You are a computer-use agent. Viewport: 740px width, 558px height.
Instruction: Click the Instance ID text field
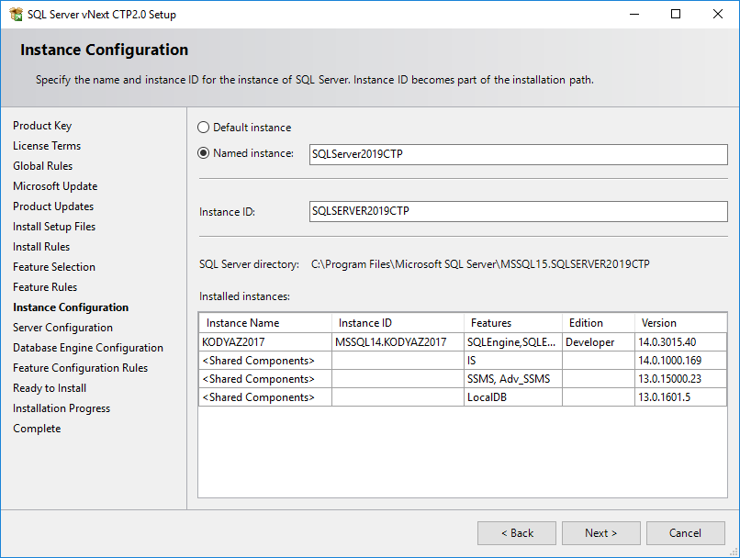coord(518,211)
